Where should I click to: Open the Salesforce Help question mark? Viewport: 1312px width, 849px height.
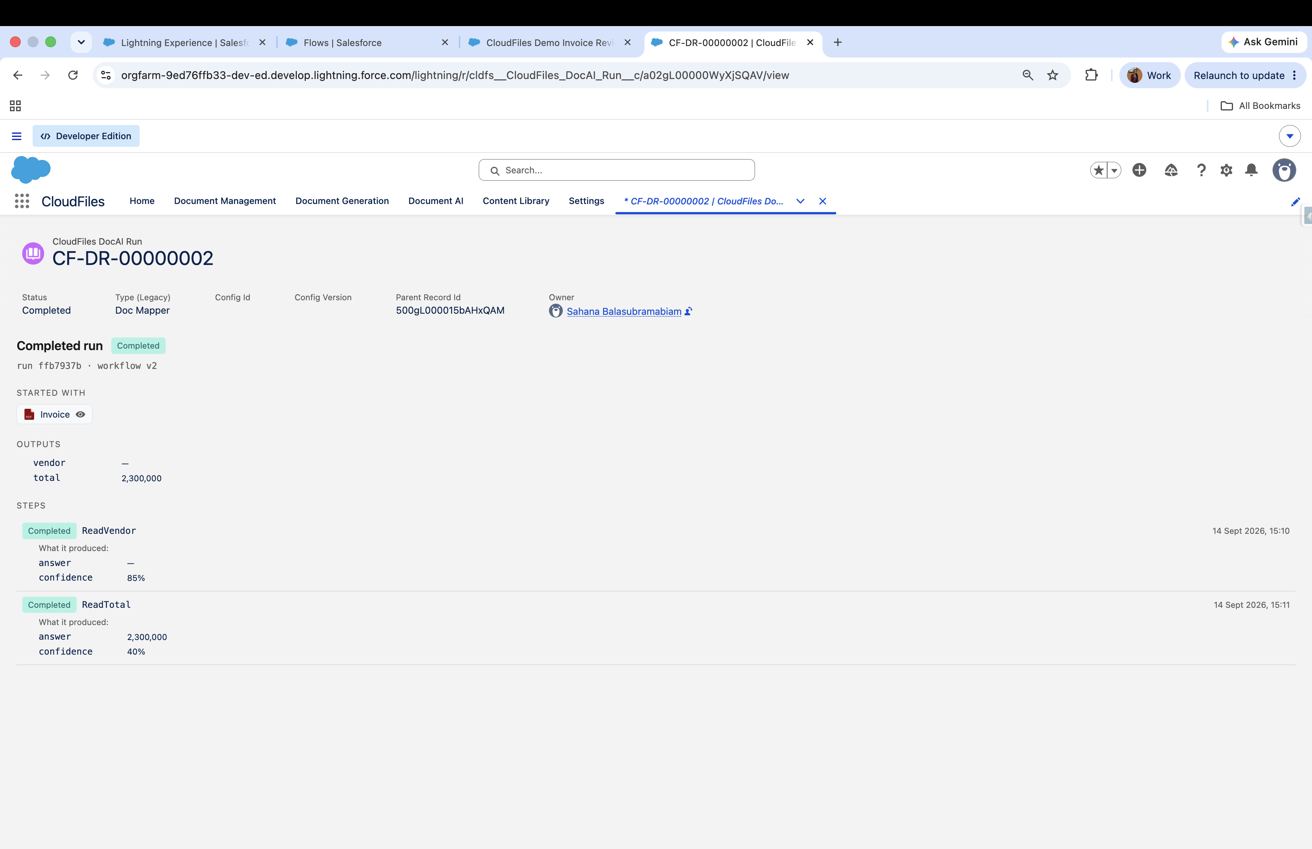tap(1201, 170)
